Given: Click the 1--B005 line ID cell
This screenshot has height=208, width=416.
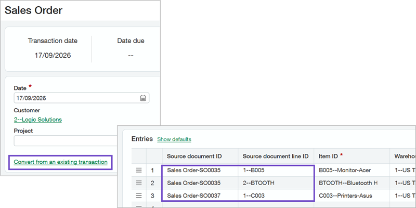Looking at the screenshot, I should tap(276, 171).
